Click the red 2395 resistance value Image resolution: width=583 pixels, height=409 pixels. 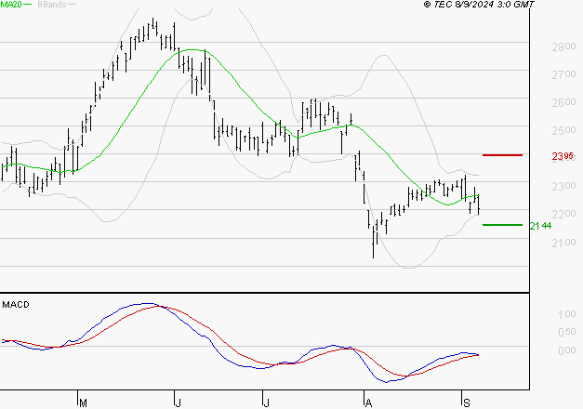(x=563, y=156)
